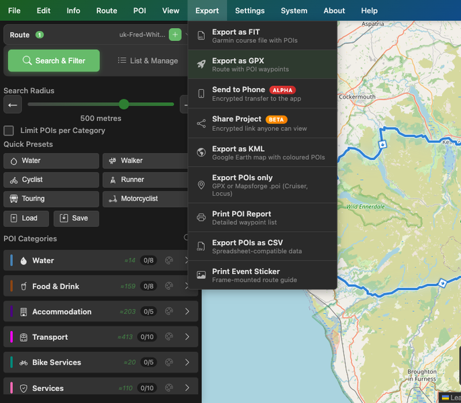Click the GPX rocket icon

click(x=201, y=64)
